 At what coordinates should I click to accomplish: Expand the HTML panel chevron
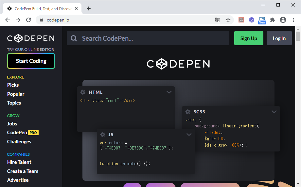169,92
